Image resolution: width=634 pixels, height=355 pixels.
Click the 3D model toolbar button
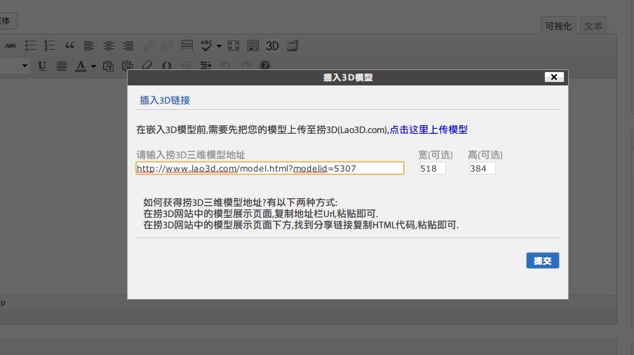(273, 46)
